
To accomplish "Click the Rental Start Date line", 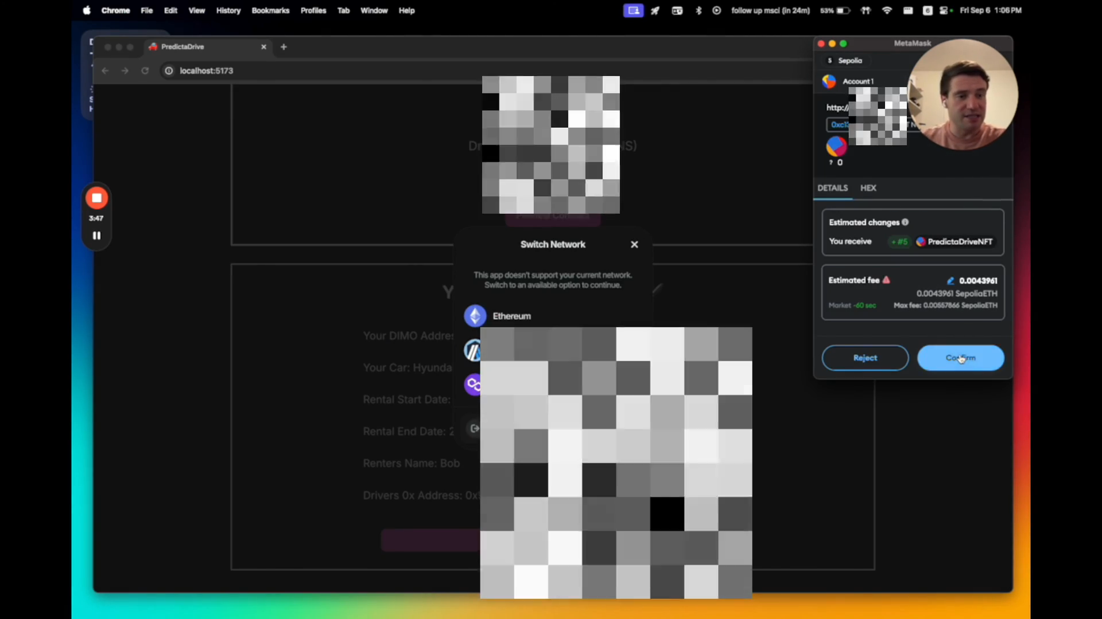I will point(406,399).
